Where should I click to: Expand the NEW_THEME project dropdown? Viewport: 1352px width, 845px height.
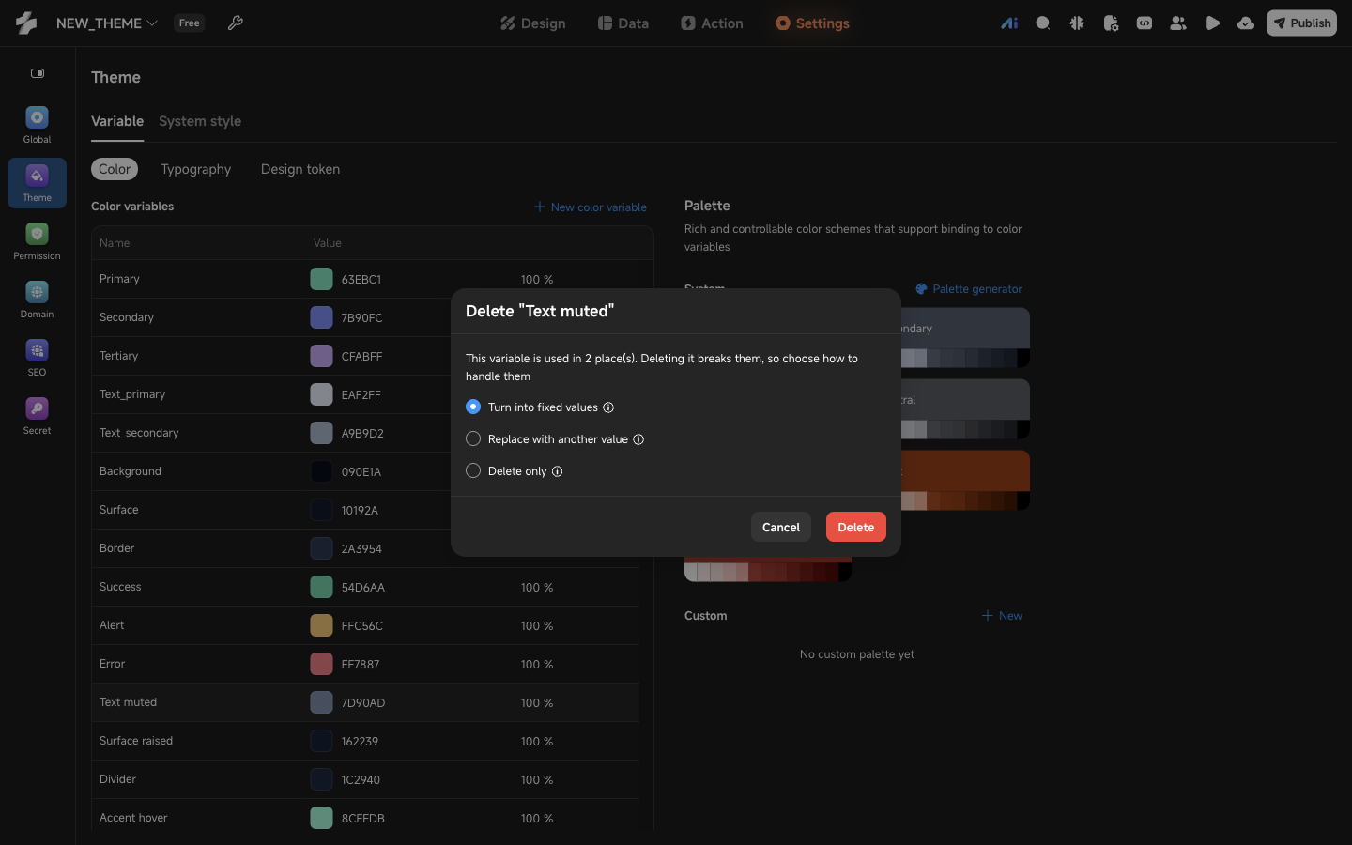(x=107, y=23)
